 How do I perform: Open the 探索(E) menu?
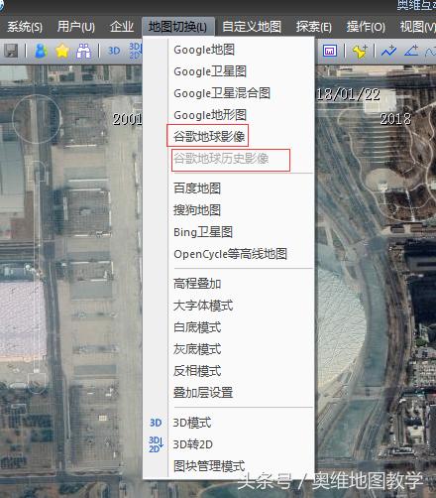point(314,27)
